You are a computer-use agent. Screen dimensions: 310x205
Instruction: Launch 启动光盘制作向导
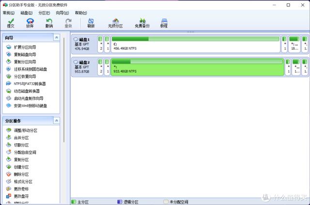coord(25,98)
